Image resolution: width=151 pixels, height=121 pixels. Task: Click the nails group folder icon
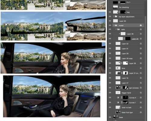click(118, 29)
